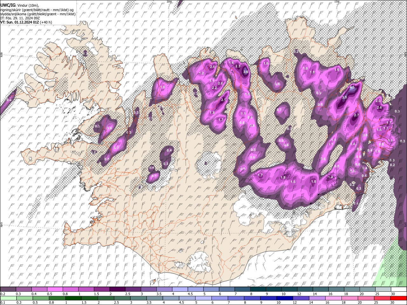This screenshot has height=305, width=407.
Task: Click the 3.6 precipitation value on the map
Action: tap(245, 72)
